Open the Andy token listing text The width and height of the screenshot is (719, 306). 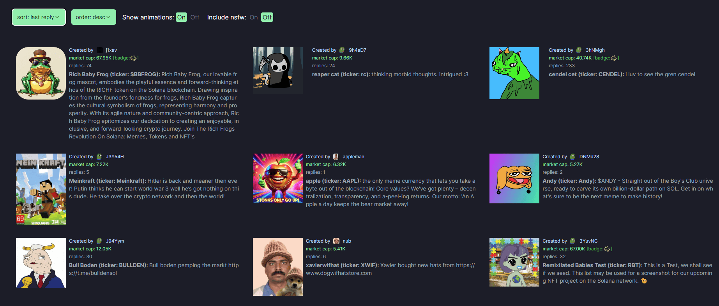tap(628, 189)
